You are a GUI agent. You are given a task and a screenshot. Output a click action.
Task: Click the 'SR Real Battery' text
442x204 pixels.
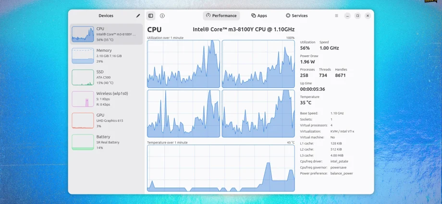point(108,142)
